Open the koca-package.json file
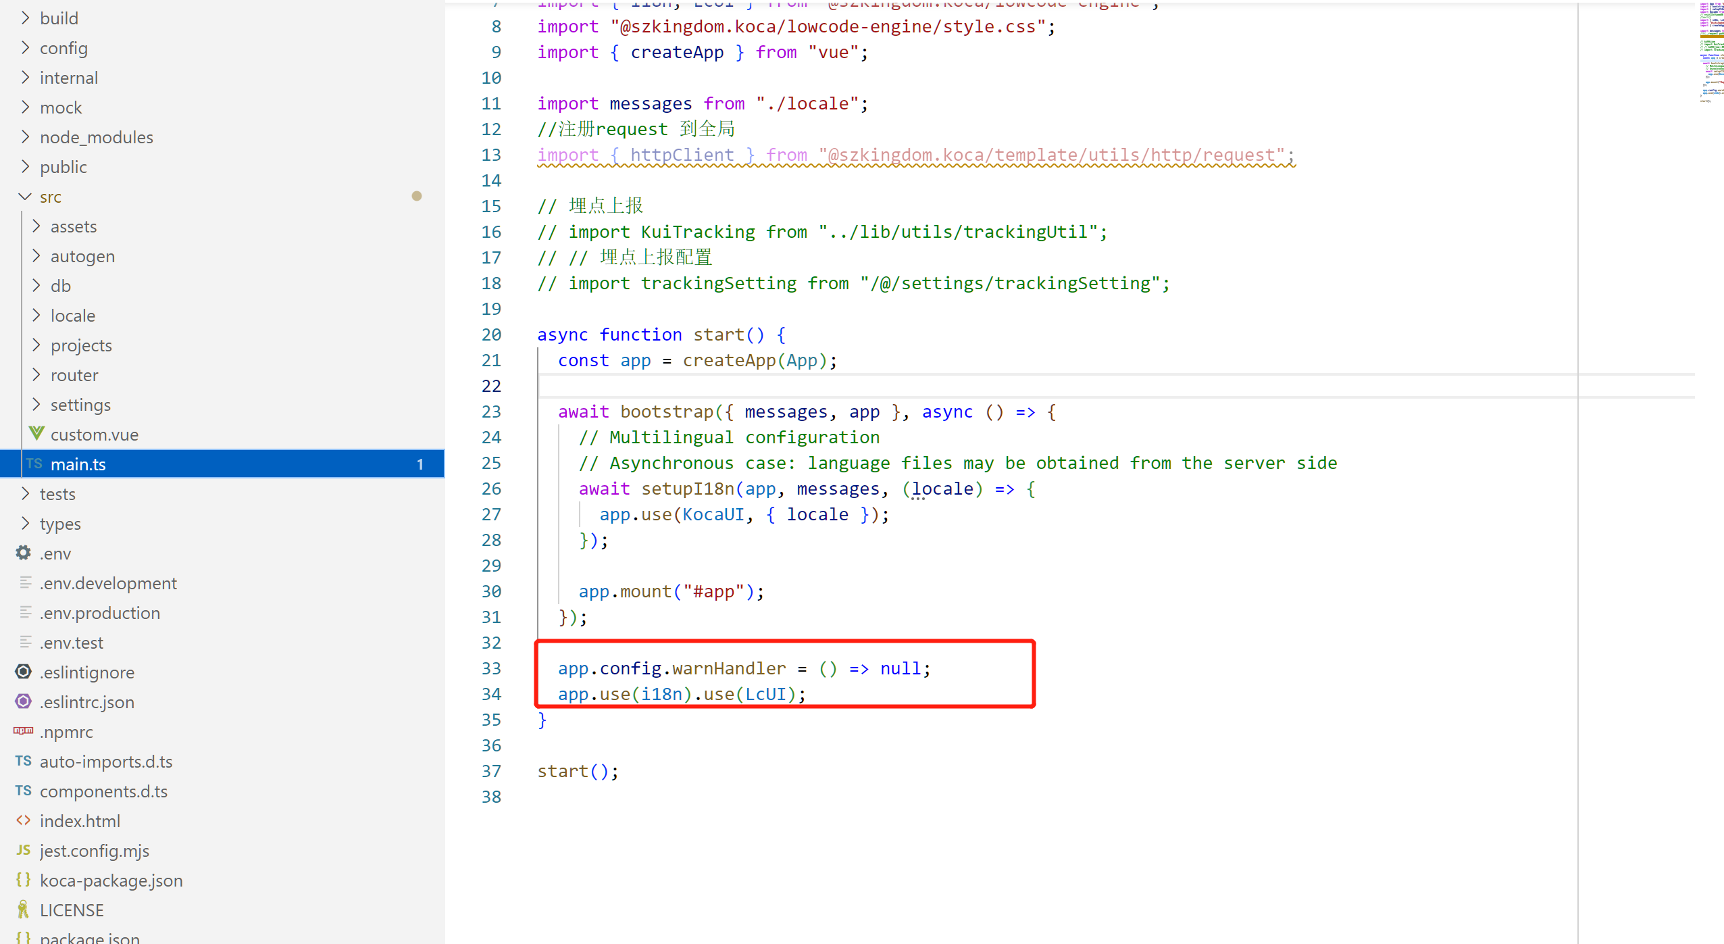Image resolution: width=1724 pixels, height=944 pixels. coord(111,880)
